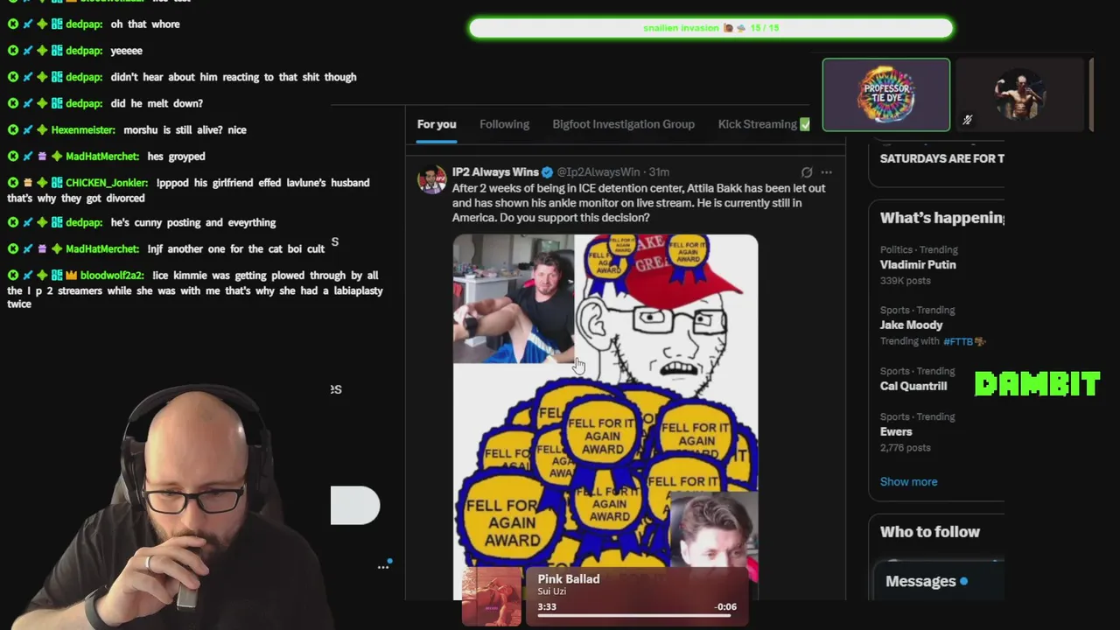
Task: Click the IP2 Always Wins display name
Action: (495, 172)
